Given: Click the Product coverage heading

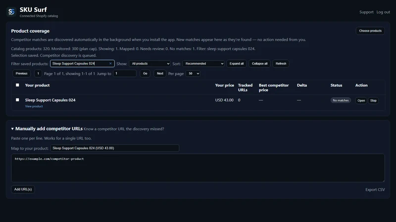Looking at the screenshot, I should coord(30,31).
